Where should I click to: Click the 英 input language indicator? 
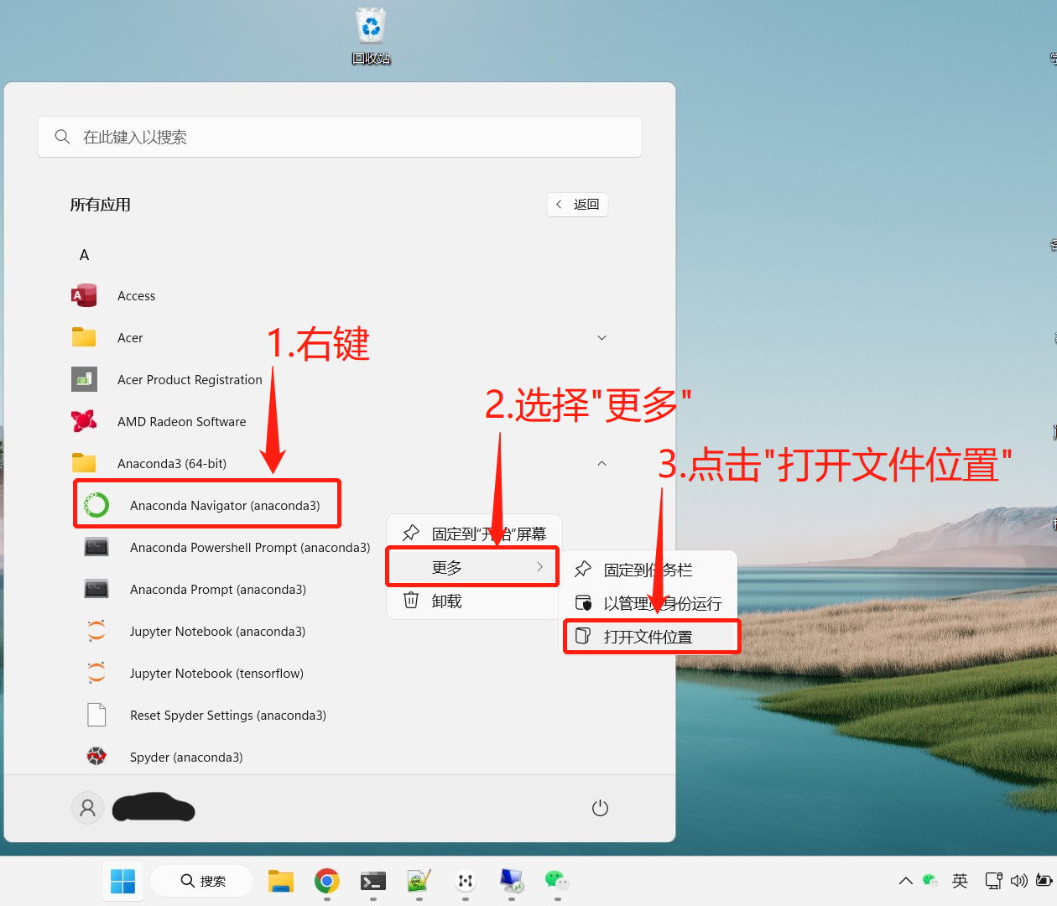coord(960,881)
